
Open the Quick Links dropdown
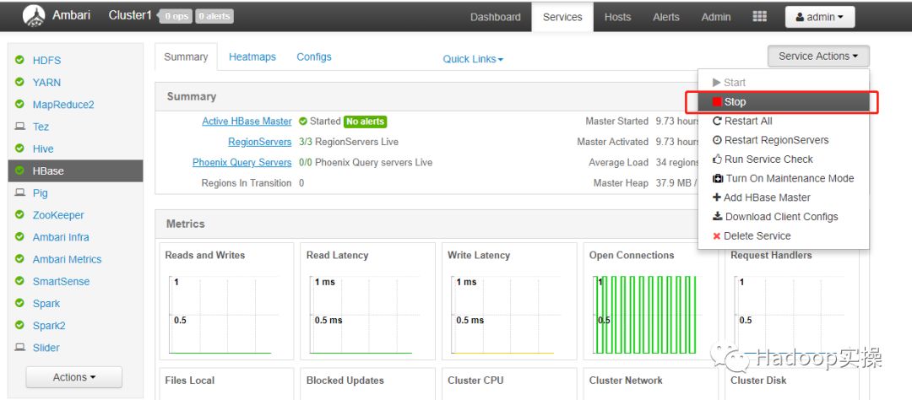(473, 59)
